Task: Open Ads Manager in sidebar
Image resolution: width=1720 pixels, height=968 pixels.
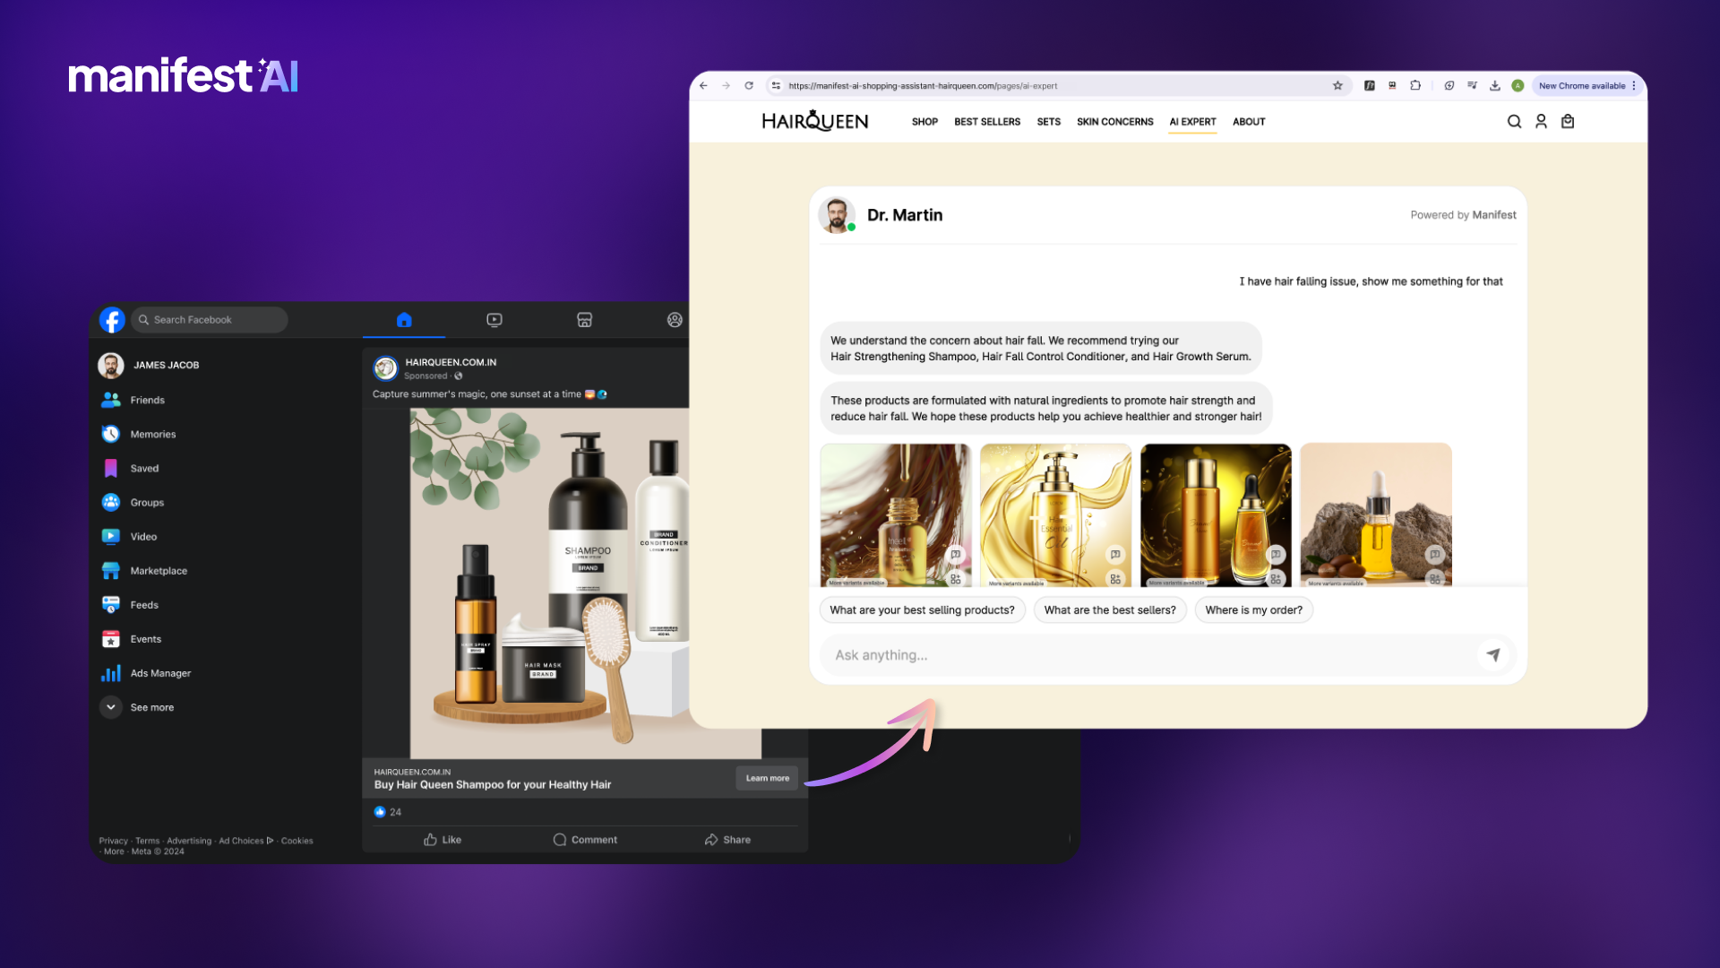Action: point(160,673)
